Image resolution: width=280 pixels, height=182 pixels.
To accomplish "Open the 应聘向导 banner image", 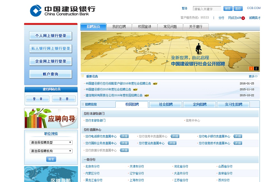I will tap(51, 118).
